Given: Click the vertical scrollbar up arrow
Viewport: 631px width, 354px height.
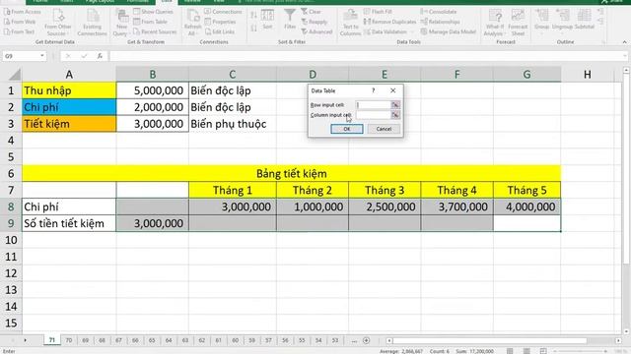Looking at the screenshot, I should point(626,70).
